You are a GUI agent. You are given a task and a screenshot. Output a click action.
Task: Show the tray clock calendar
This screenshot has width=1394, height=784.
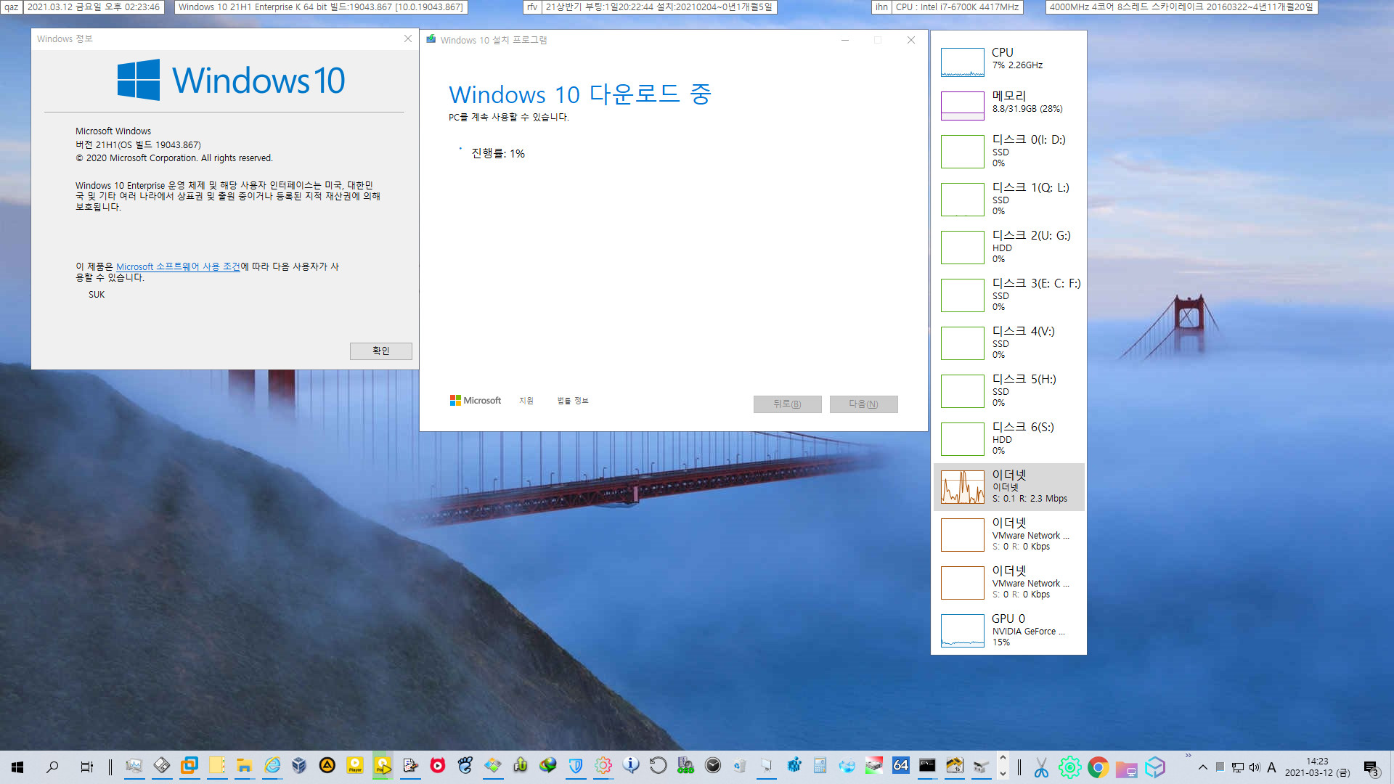(x=1317, y=767)
